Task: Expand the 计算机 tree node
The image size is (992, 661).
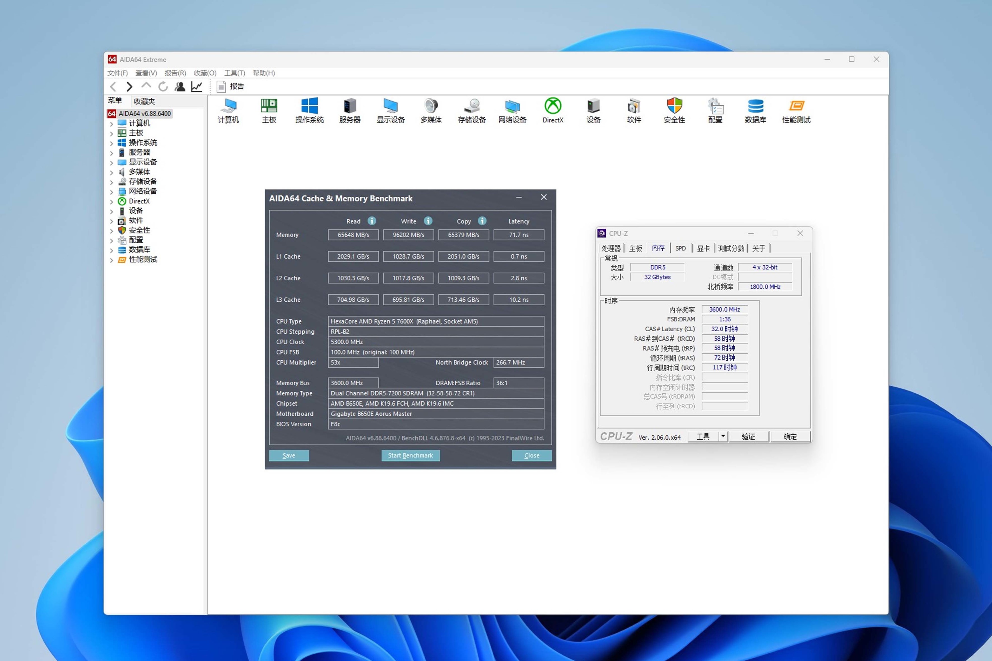Action: click(x=111, y=124)
